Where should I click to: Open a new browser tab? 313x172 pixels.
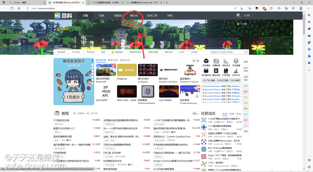(x=166, y=3)
